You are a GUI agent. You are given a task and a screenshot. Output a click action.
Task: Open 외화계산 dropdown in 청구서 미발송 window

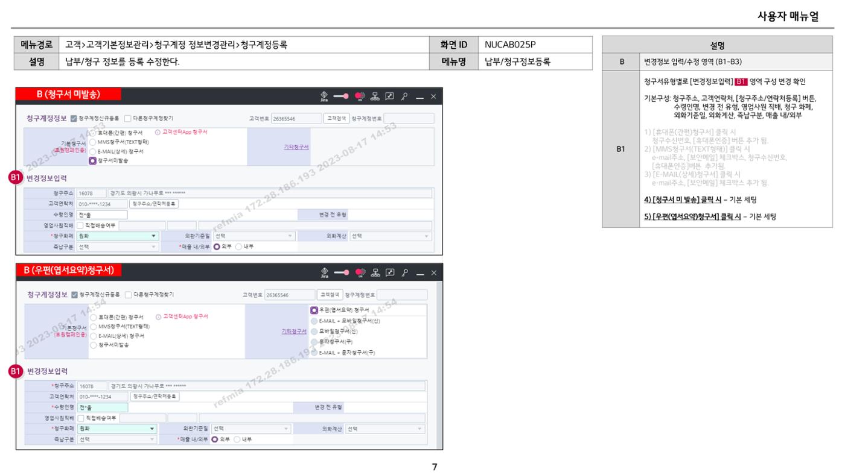[391, 236]
